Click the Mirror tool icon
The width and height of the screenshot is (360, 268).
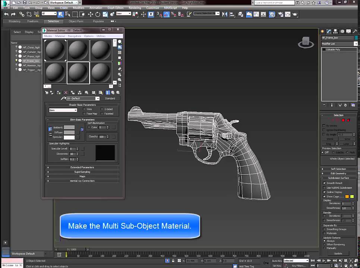[x=225, y=14]
